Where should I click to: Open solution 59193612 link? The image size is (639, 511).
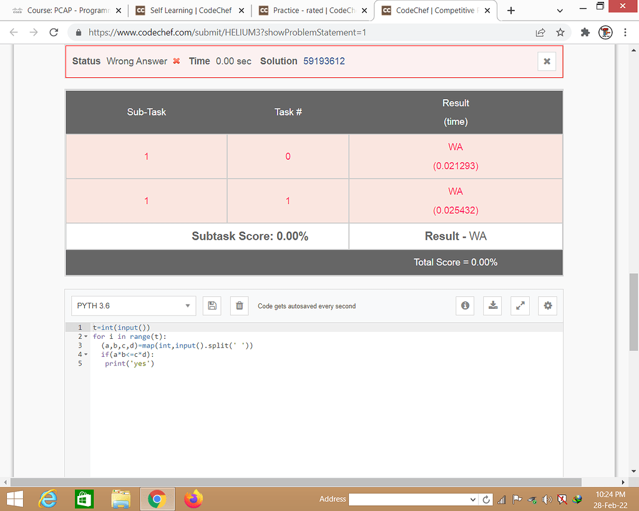324,61
